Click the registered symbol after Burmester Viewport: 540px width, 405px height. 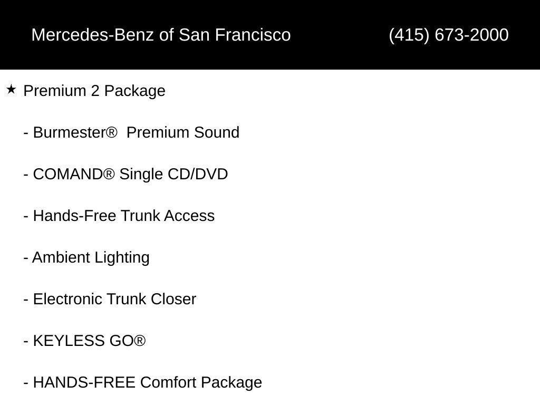click(111, 132)
